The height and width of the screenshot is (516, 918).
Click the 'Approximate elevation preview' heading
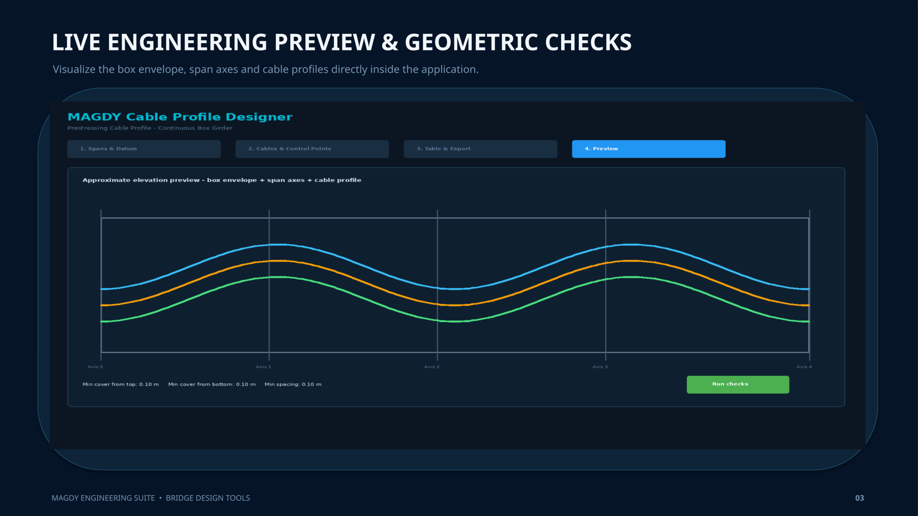221,180
